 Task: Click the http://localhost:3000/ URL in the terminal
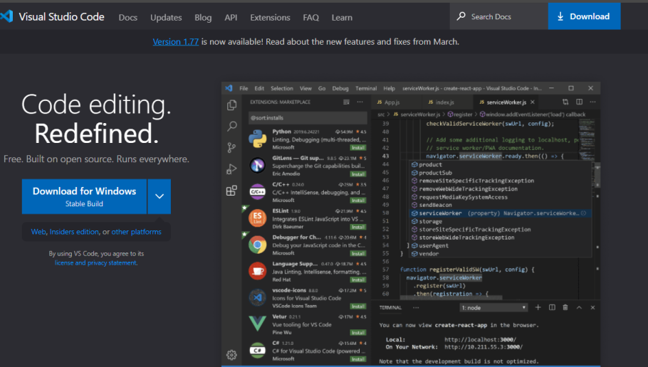point(481,340)
